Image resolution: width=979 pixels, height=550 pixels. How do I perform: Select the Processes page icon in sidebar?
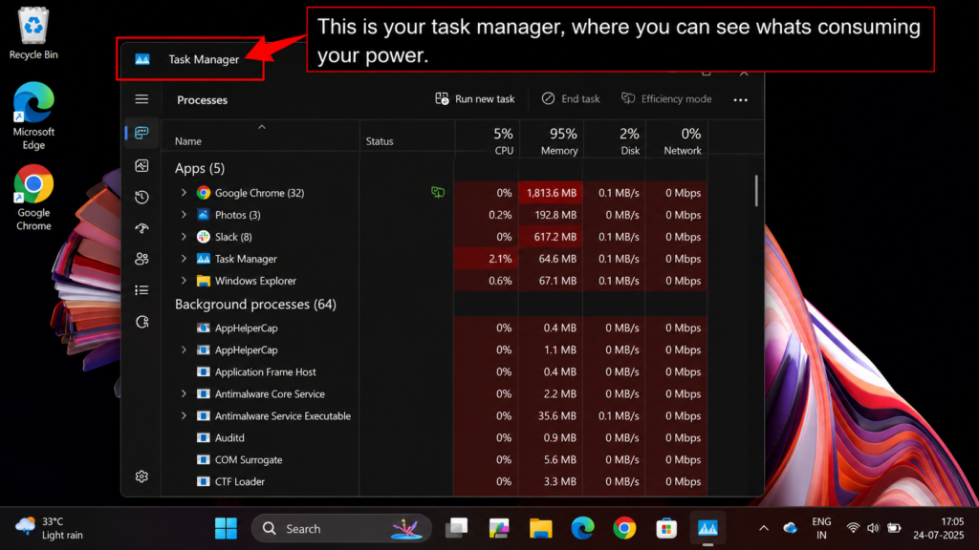tap(141, 133)
